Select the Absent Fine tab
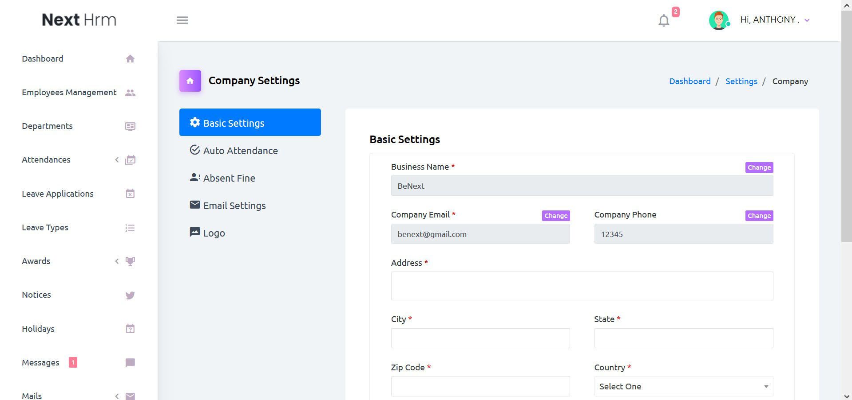Image resolution: width=852 pixels, height=400 pixels. (229, 178)
